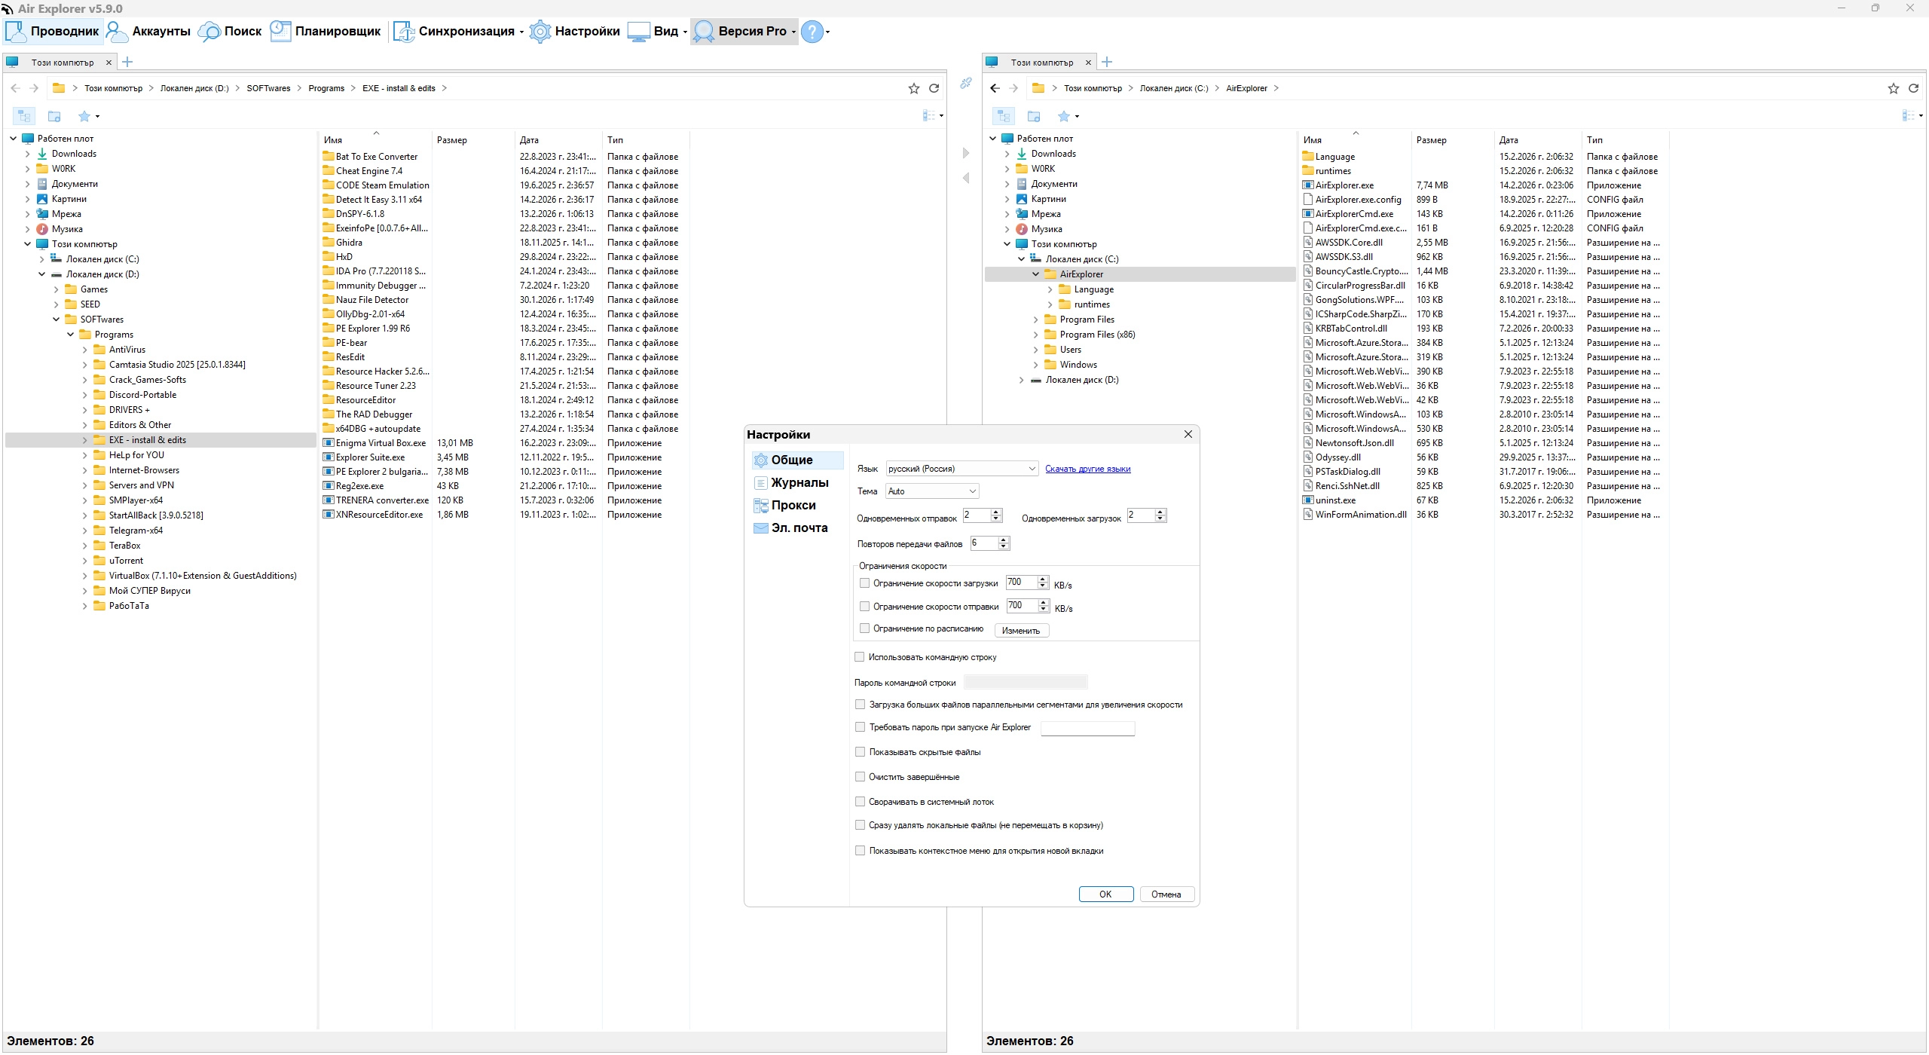The height and width of the screenshot is (1055, 1929).
Task: Open the Accounts (Аккаунты) toolbar icon
Action: pos(117,32)
